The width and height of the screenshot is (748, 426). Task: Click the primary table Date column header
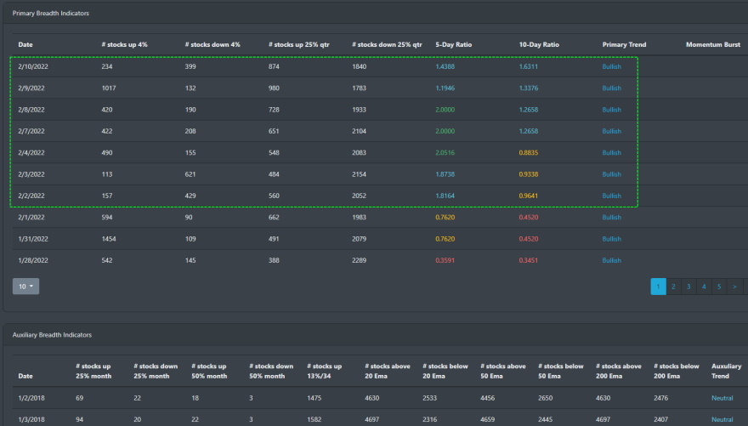(x=25, y=44)
